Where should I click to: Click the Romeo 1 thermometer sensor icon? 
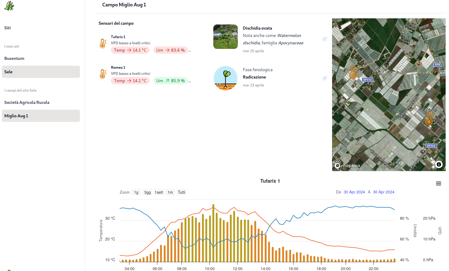coord(103,74)
